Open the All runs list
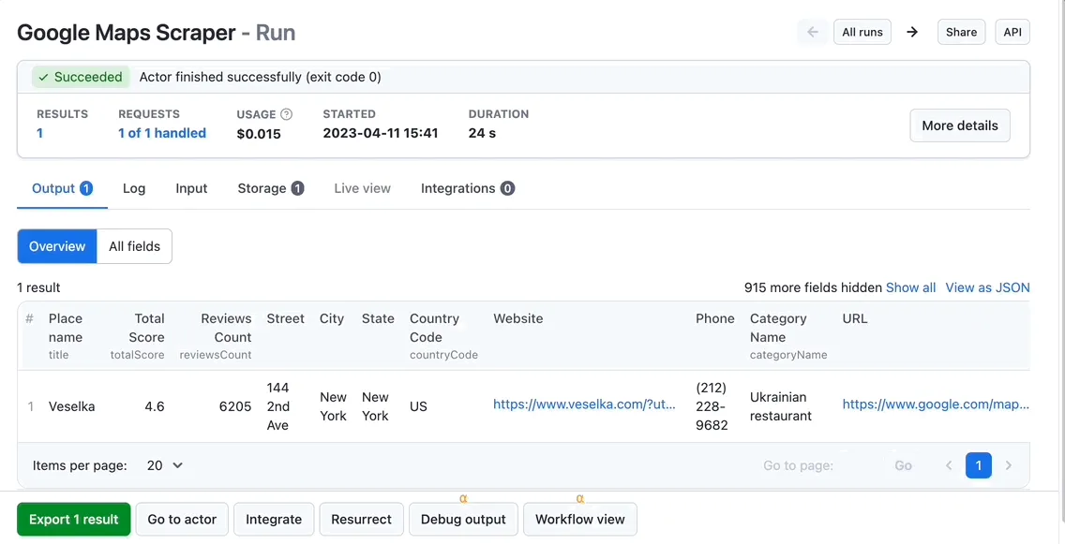 tap(862, 32)
